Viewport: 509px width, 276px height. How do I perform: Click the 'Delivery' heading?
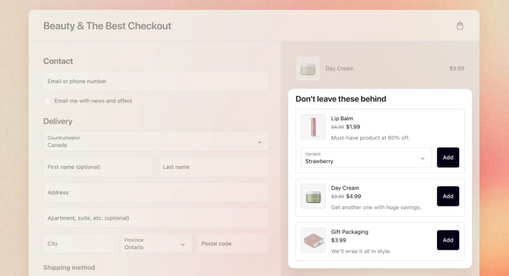click(58, 121)
